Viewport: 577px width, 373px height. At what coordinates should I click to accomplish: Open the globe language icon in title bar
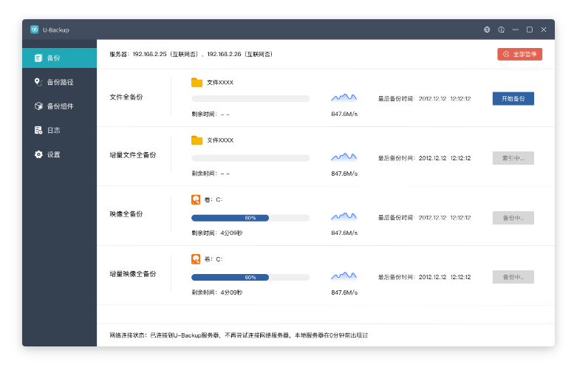[487, 30]
